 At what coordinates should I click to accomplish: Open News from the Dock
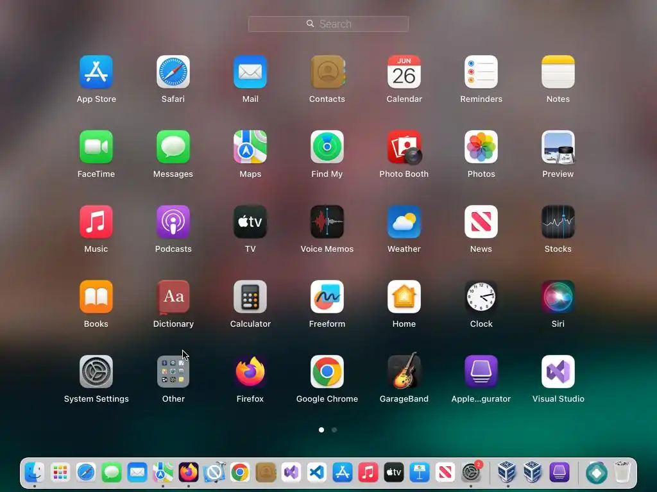pyautogui.click(x=445, y=472)
